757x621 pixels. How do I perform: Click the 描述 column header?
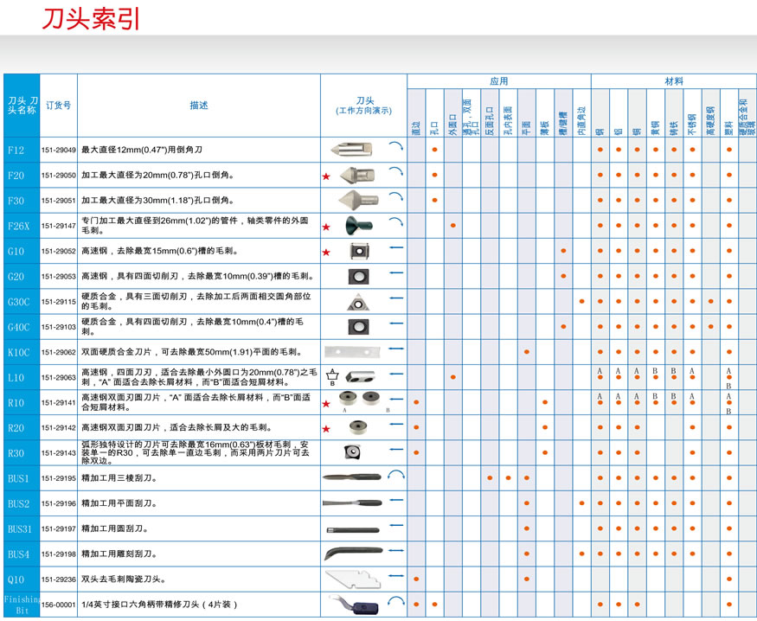(x=198, y=106)
